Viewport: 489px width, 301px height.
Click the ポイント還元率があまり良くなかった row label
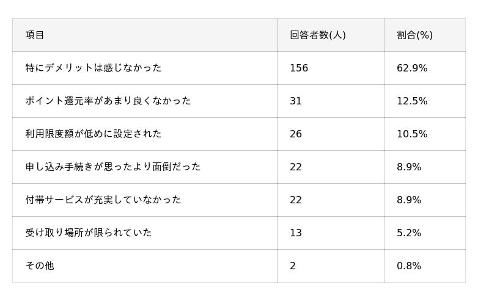pyautogui.click(x=108, y=101)
